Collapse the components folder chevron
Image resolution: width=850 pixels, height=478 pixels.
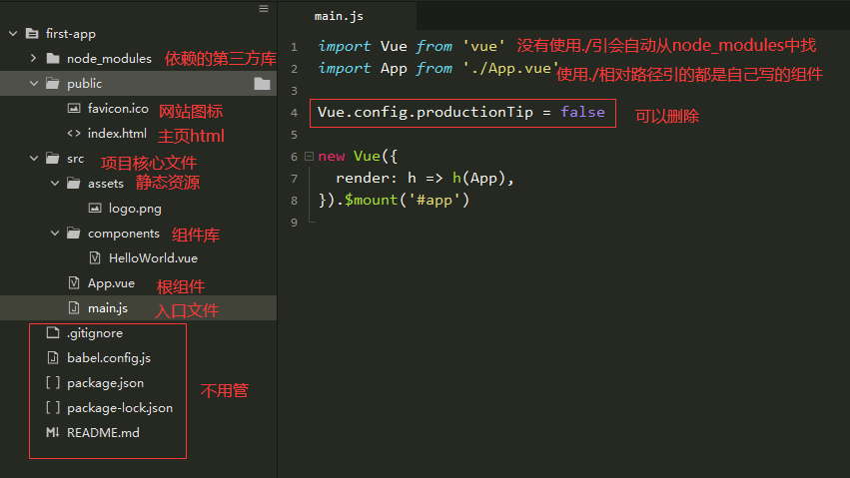click(55, 233)
